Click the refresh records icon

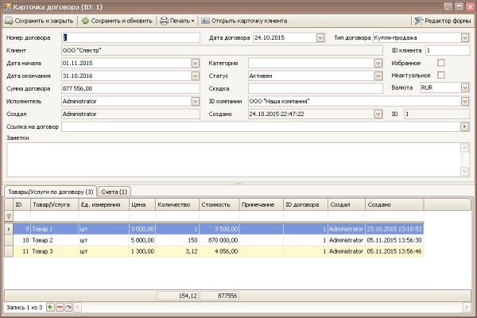[68, 307]
